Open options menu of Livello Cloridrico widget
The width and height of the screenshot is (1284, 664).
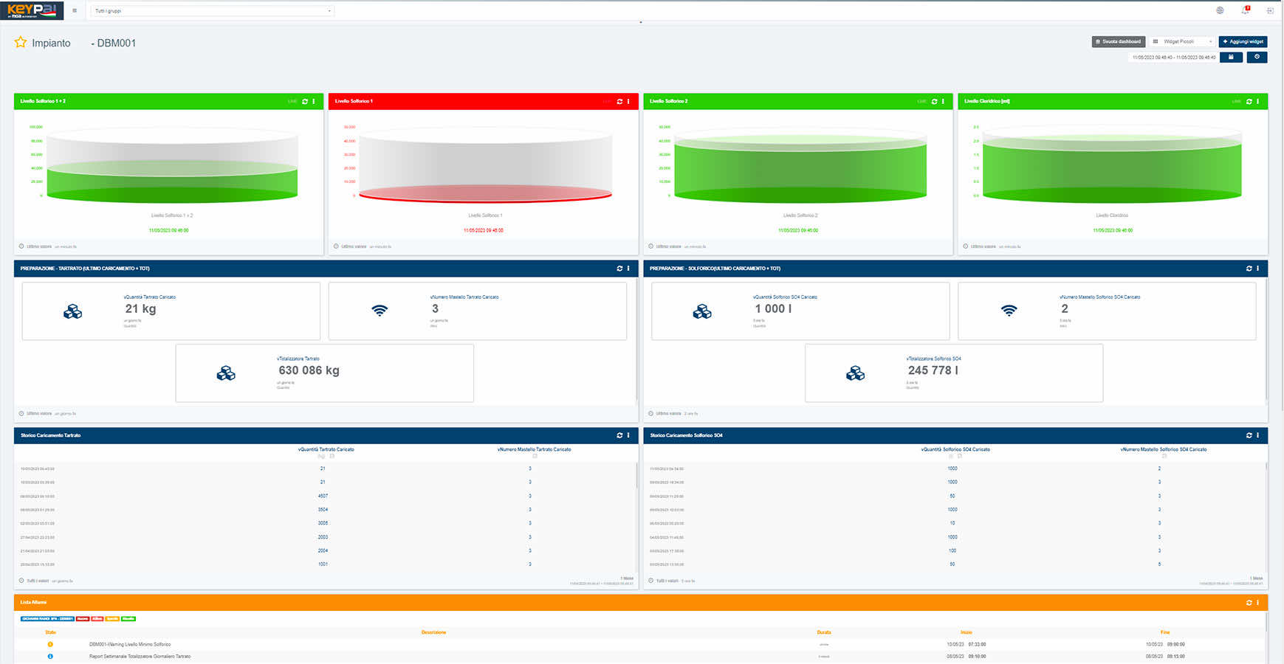(1257, 101)
